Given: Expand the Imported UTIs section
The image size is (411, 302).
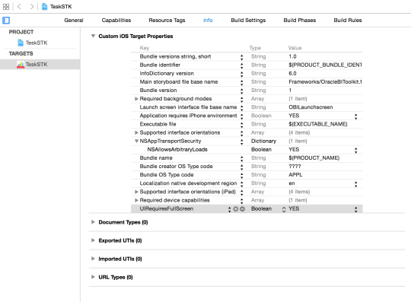Looking at the screenshot, I should pyautogui.click(x=93, y=259).
